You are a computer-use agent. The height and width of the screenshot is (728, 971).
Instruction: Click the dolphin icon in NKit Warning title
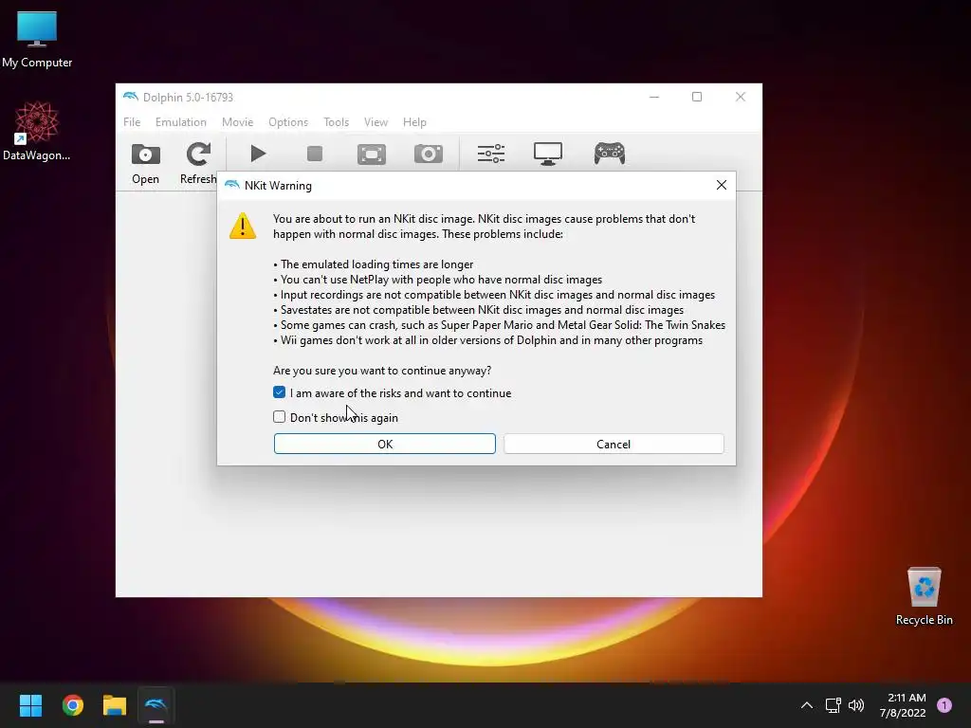tap(232, 185)
